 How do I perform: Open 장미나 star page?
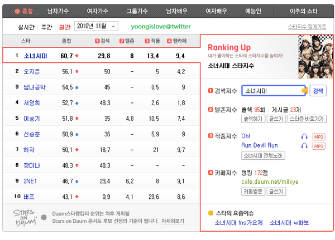[x=32, y=165]
